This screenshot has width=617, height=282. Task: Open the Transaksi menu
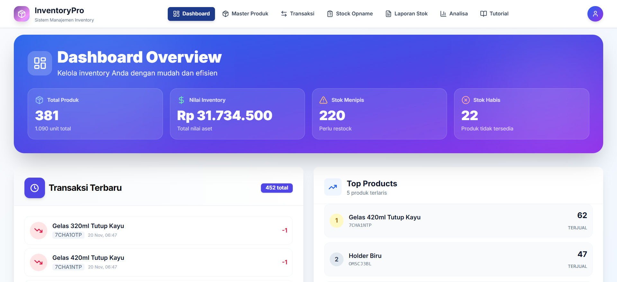click(298, 14)
